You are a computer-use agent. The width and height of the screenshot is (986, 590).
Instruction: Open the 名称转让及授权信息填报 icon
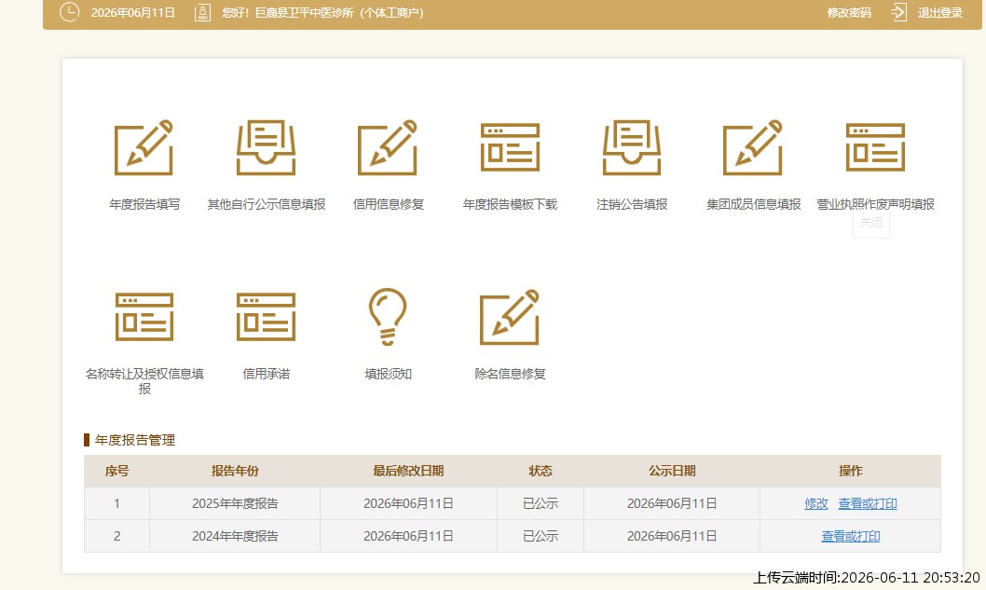coord(144,316)
